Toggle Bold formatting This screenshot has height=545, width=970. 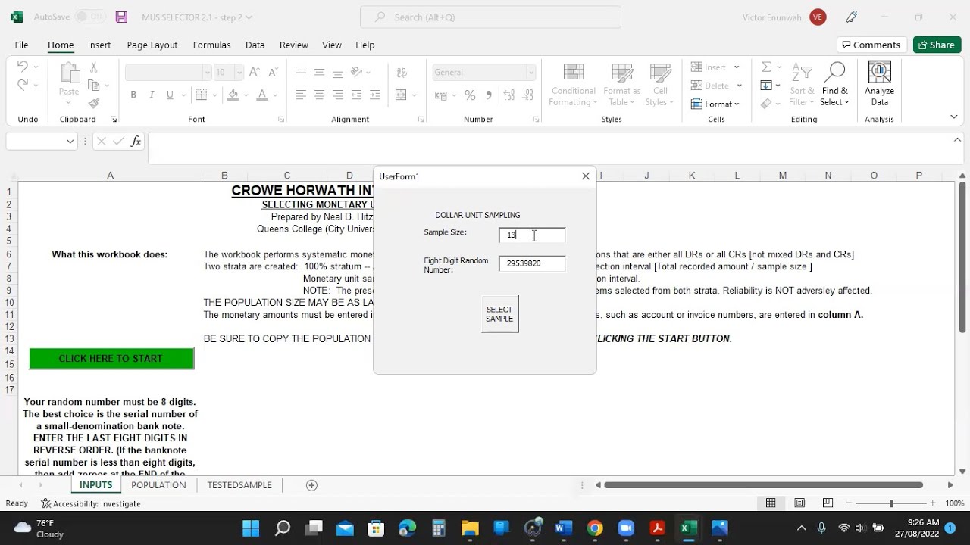pos(133,95)
